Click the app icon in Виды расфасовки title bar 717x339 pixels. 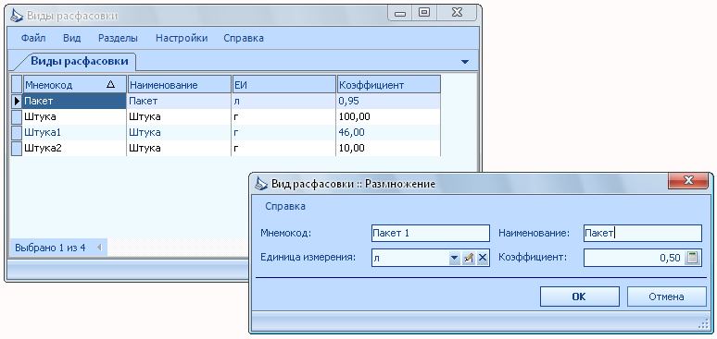[x=17, y=16]
